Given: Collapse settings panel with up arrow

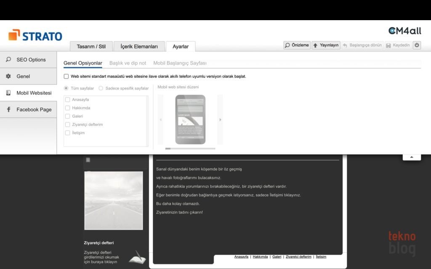Looking at the screenshot, I should (x=412, y=157).
